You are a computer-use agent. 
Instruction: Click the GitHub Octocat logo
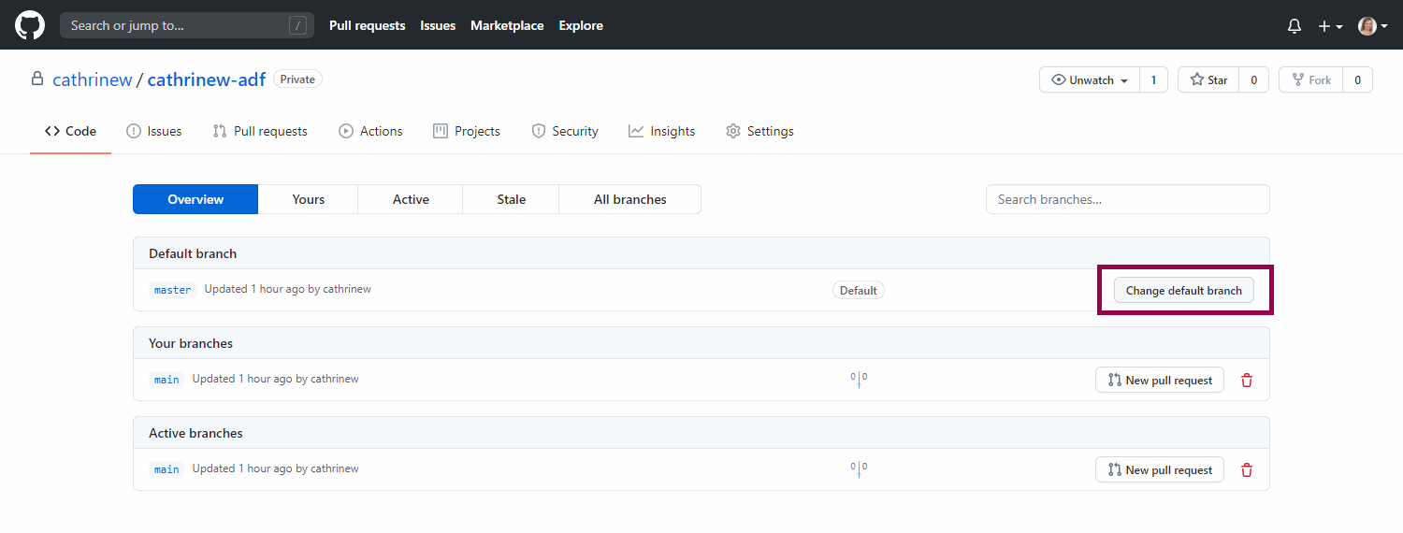(x=30, y=25)
